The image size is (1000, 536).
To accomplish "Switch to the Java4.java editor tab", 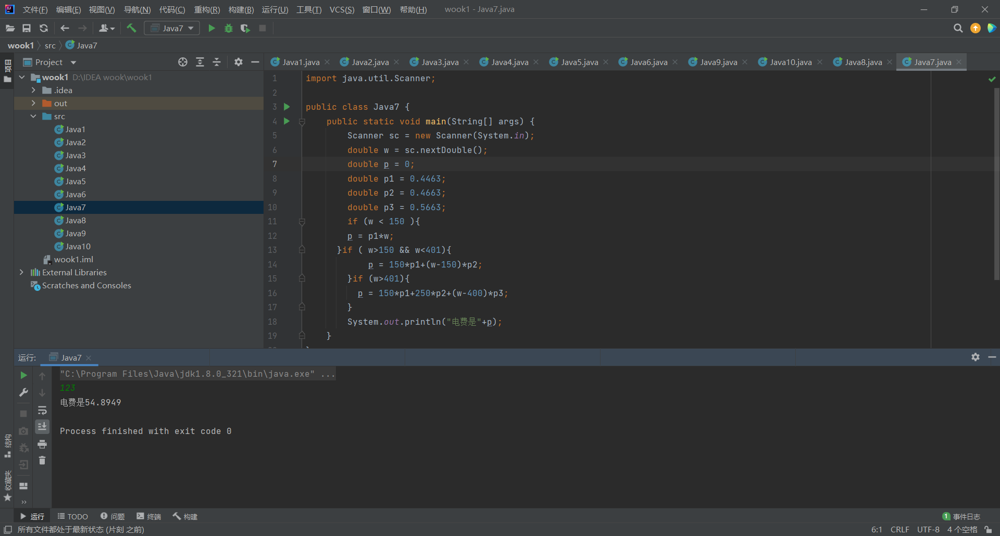I will tap(509, 62).
